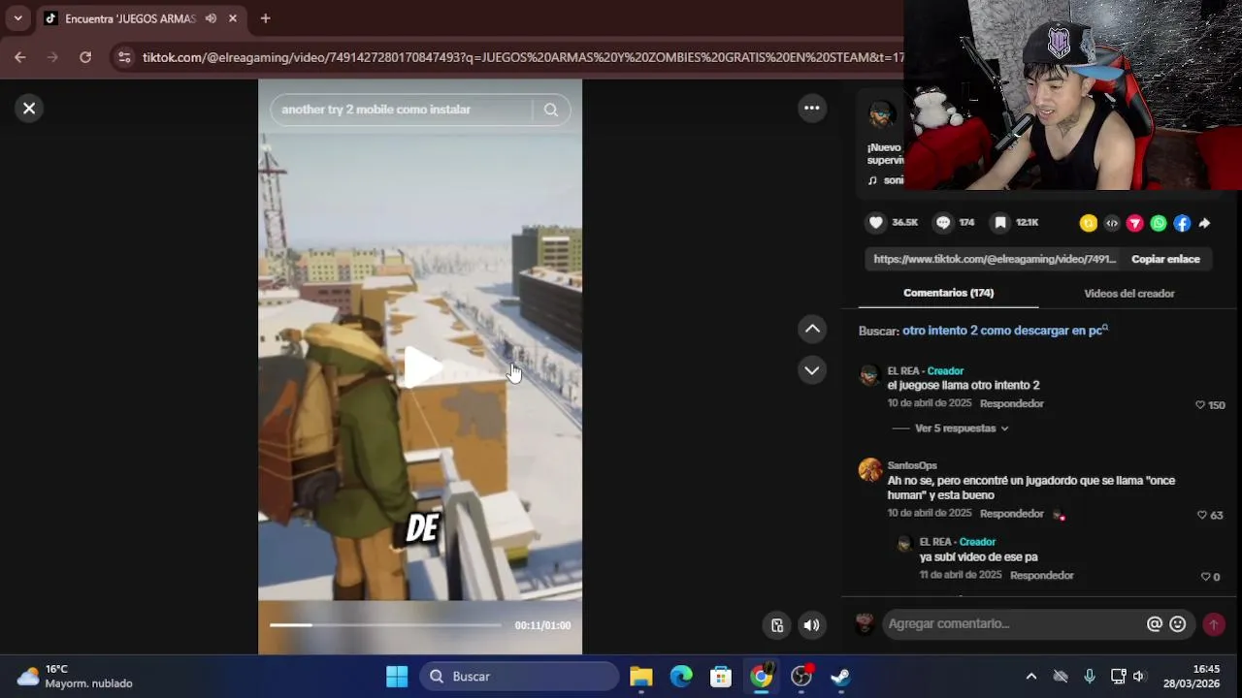Open the emoji picker
Viewport: 1242px width, 698px height.
click(x=1178, y=624)
